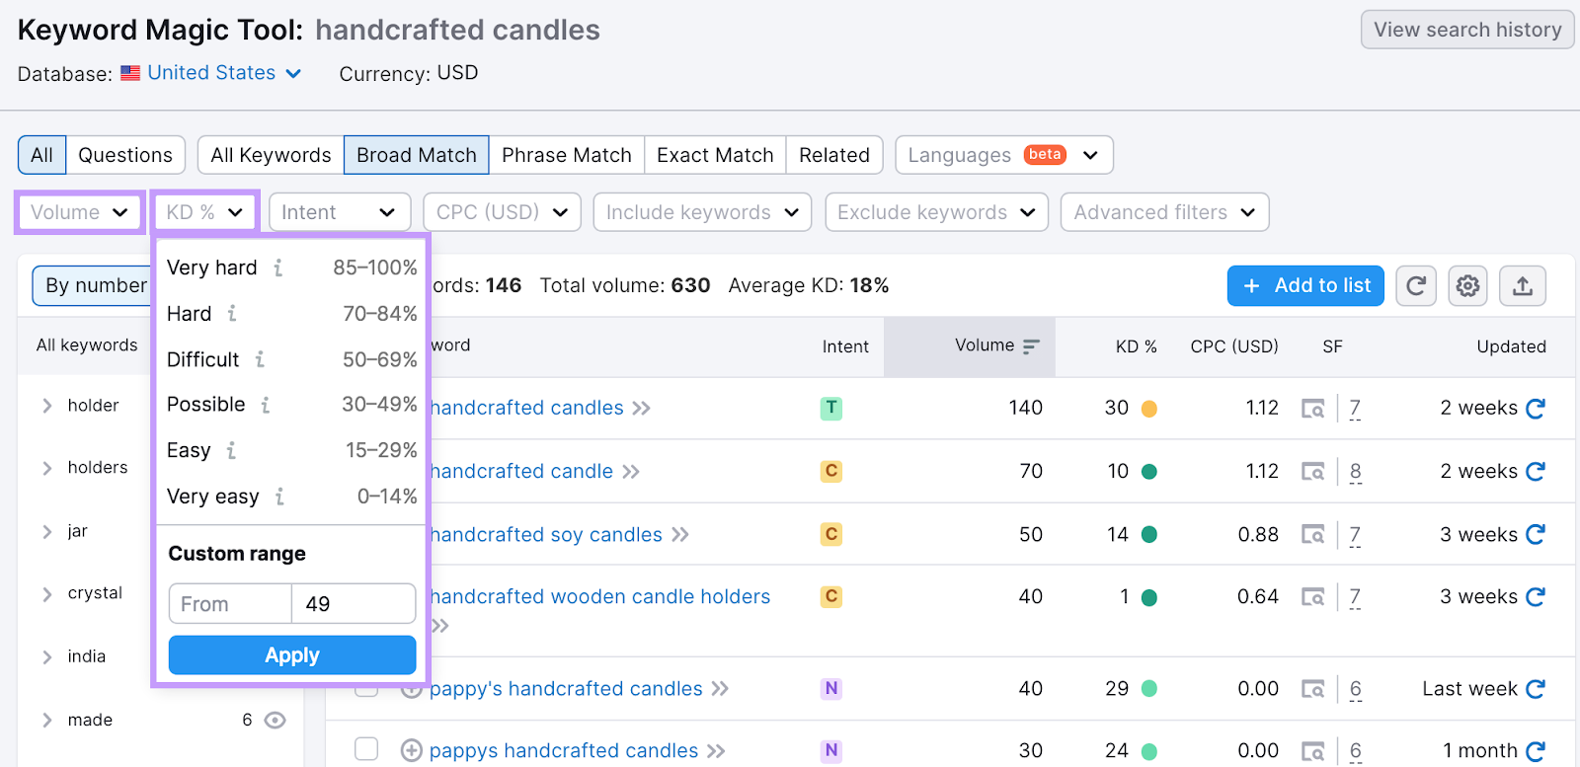This screenshot has height=767, width=1580.
Task: Add pappys handcrafted candles via plus icon
Action: (411, 751)
